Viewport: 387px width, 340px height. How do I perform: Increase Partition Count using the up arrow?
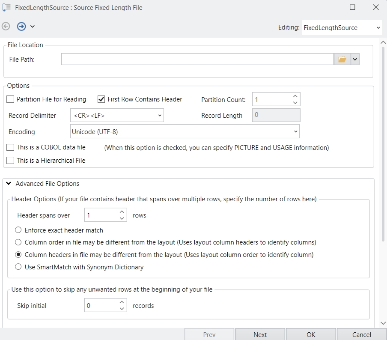(x=295, y=96)
